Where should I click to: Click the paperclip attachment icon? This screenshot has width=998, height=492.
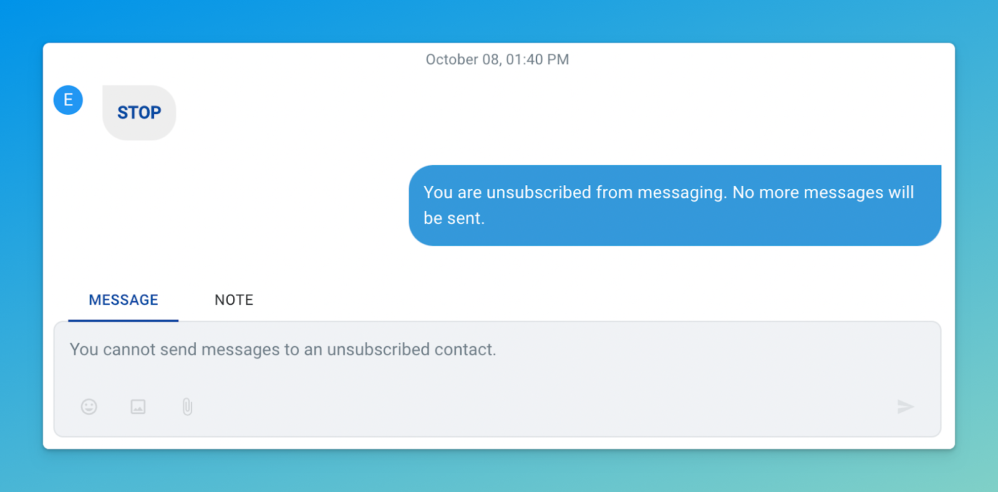tap(187, 407)
